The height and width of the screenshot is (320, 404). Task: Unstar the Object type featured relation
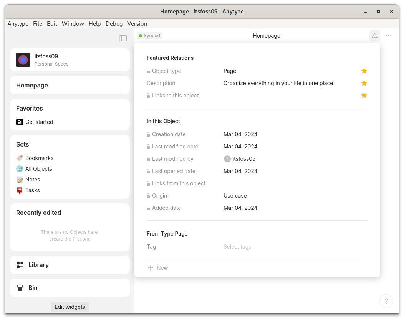364,71
